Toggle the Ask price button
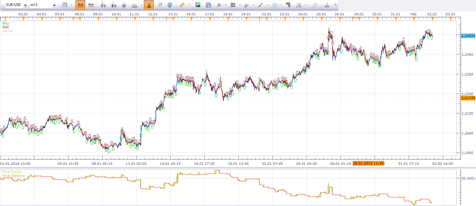Screen dimensions: 476x206 (x=91, y=5)
